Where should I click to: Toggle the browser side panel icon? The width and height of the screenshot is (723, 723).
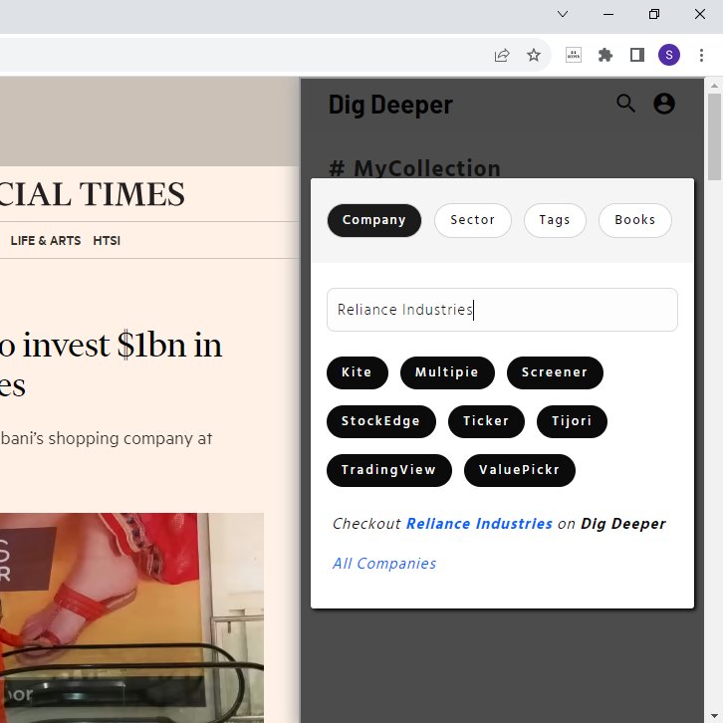point(636,56)
